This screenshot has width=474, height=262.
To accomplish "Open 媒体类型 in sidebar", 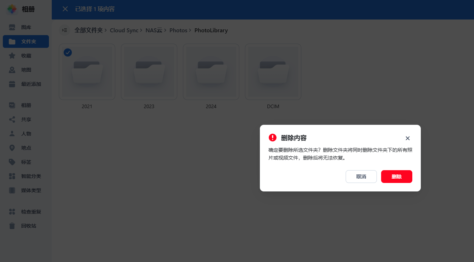I will coord(26,190).
